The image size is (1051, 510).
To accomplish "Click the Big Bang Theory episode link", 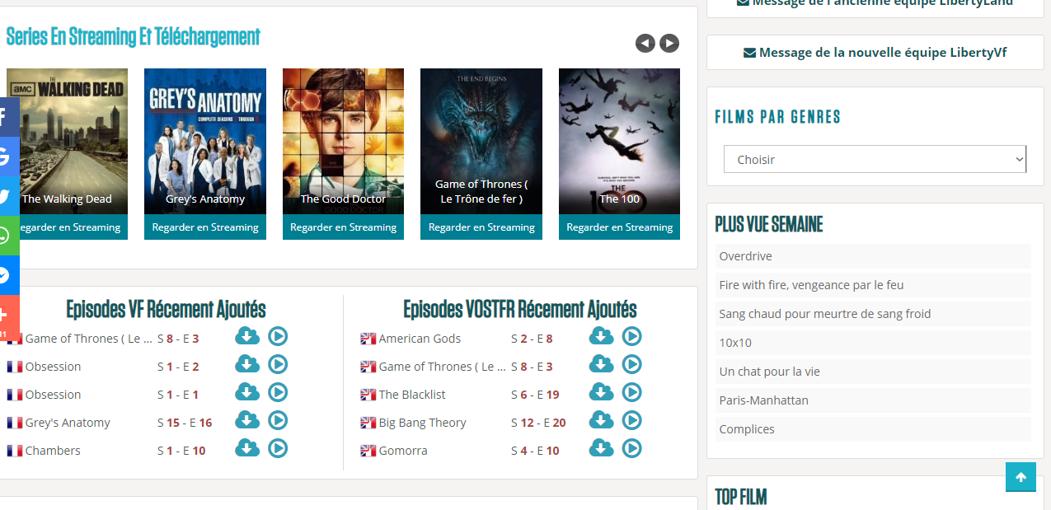I will coord(422,423).
